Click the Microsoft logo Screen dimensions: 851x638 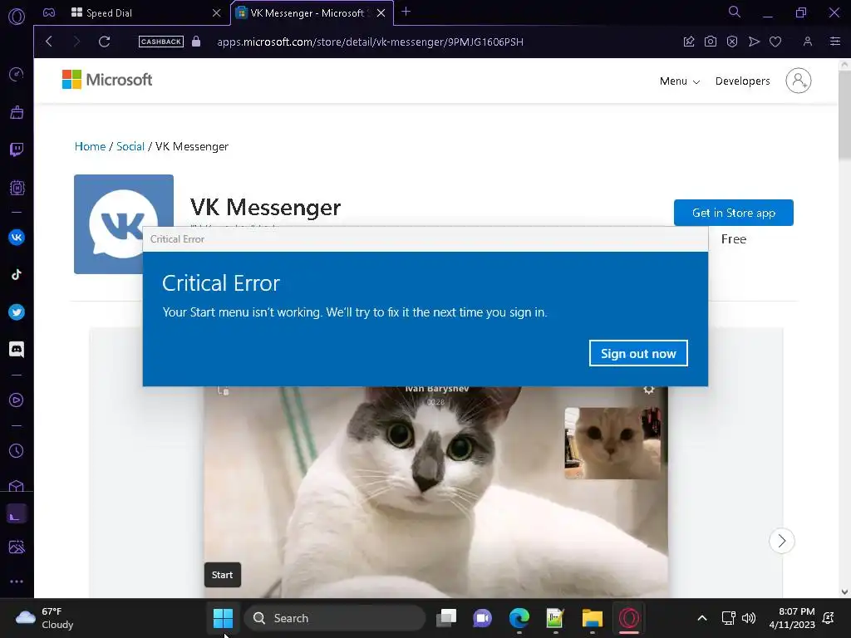point(107,80)
